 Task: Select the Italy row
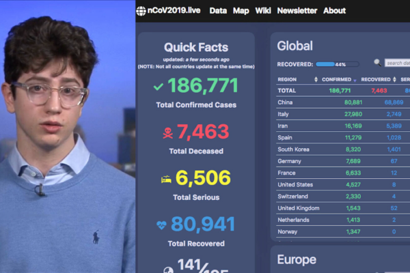(x=343, y=114)
